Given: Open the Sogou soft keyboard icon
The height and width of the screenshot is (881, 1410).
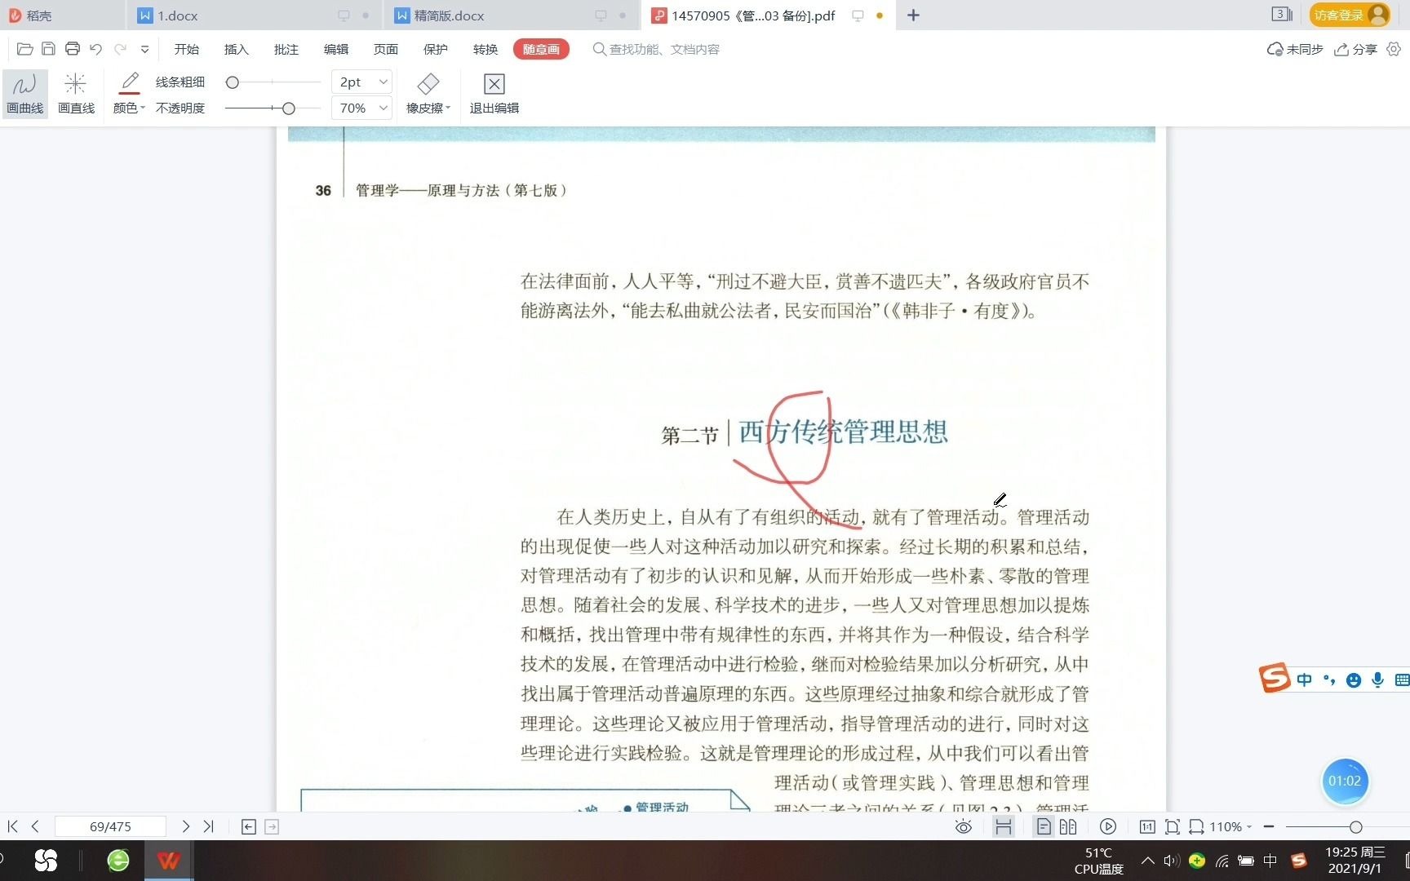Looking at the screenshot, I should pos(1402,680).
